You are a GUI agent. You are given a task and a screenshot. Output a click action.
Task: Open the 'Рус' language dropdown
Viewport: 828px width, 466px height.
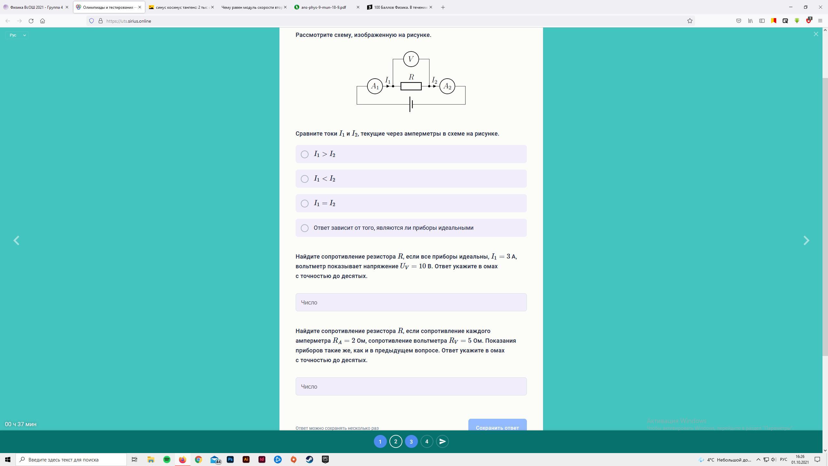17,35
